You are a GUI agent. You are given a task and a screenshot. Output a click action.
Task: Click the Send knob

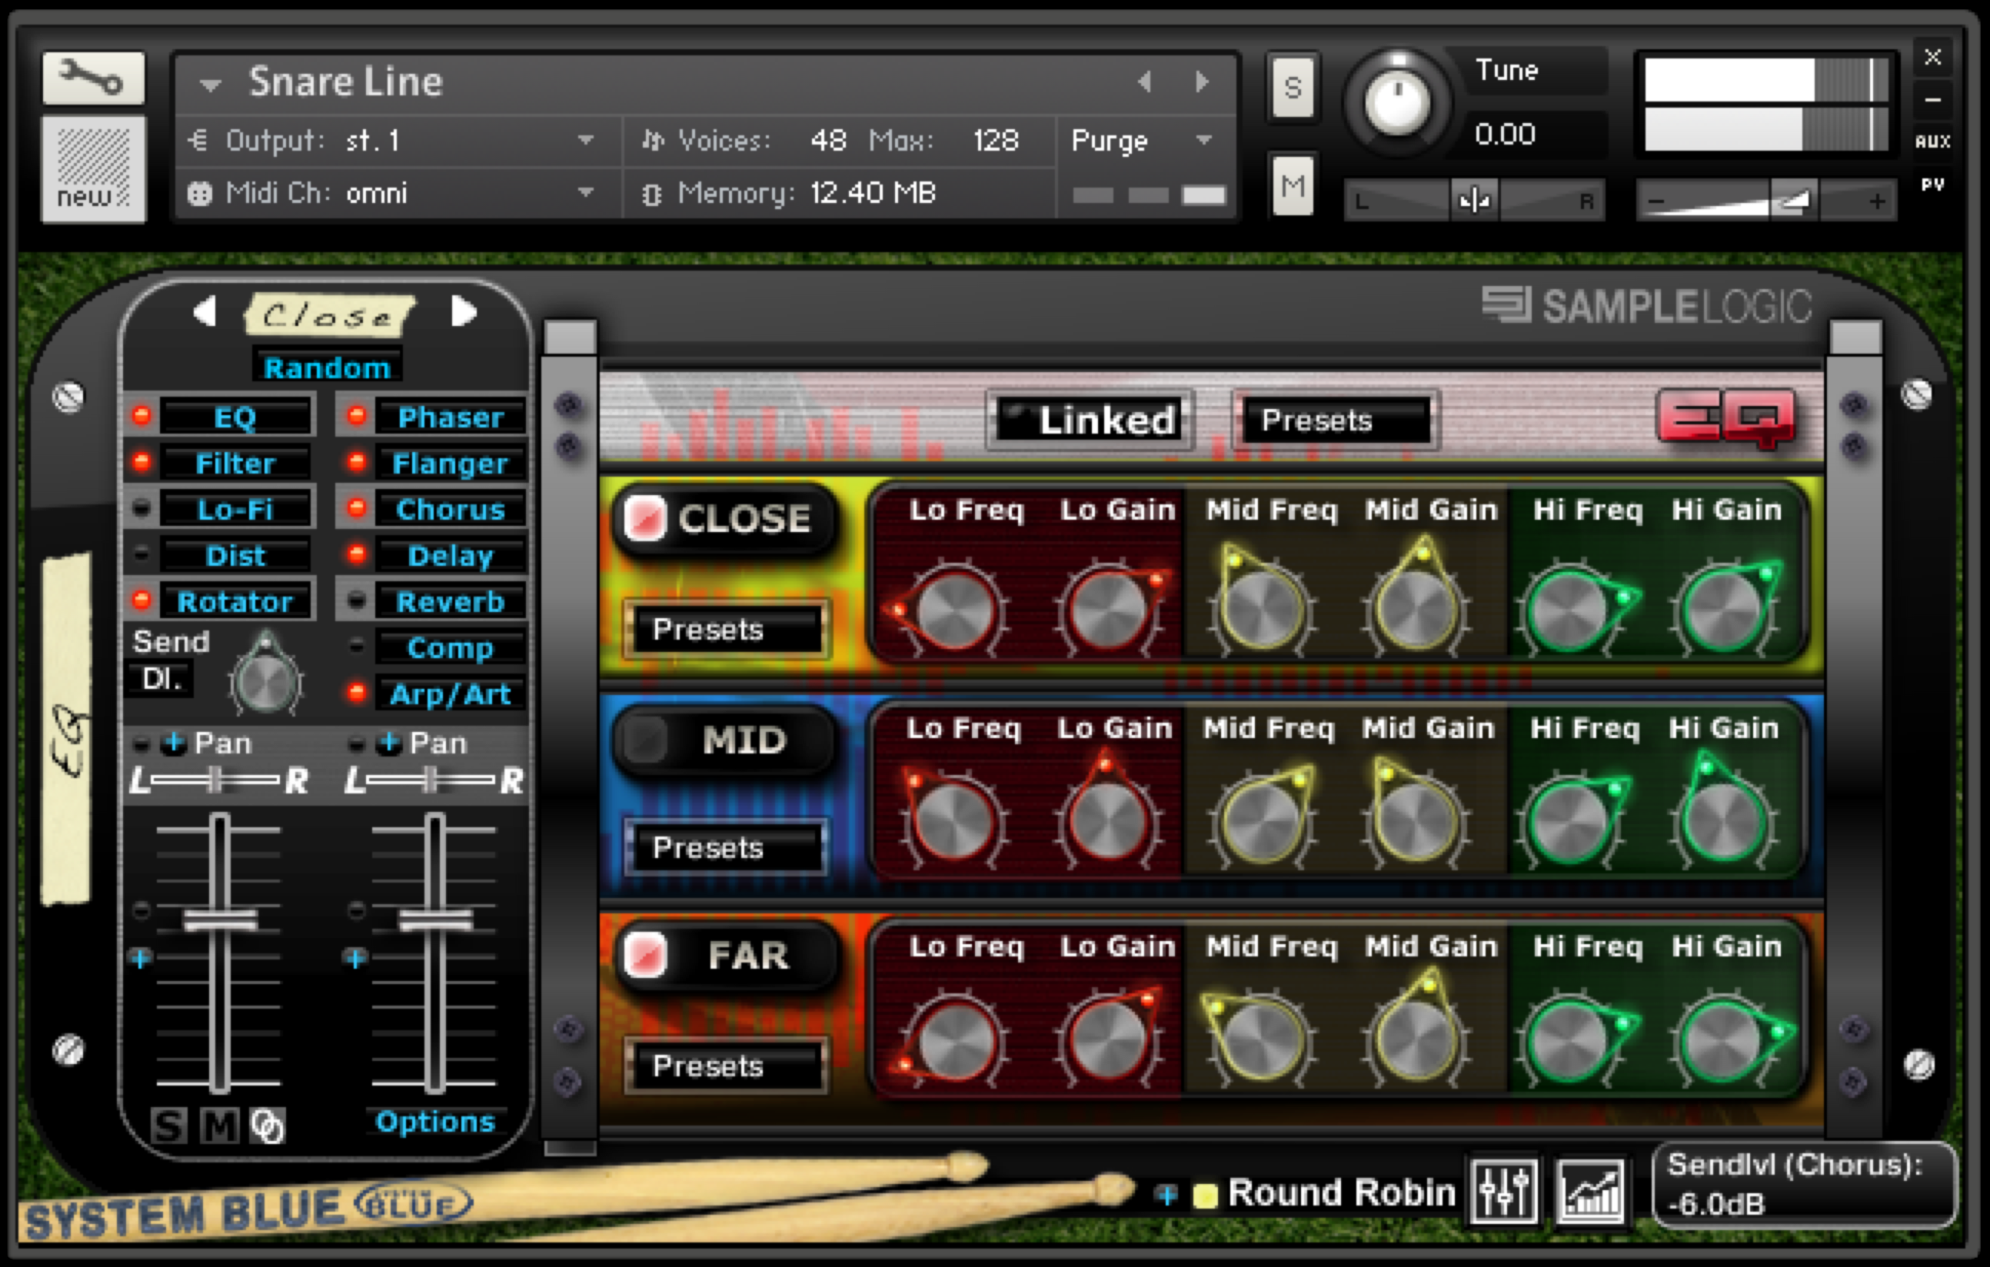265,680
